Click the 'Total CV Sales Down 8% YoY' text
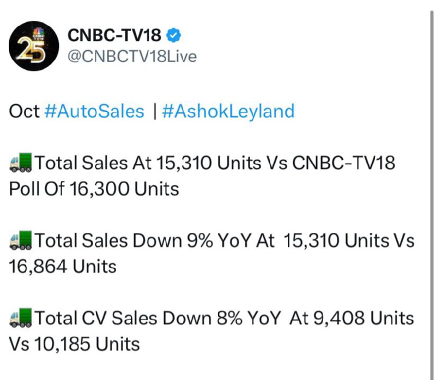436x380 pixels. 158,318
